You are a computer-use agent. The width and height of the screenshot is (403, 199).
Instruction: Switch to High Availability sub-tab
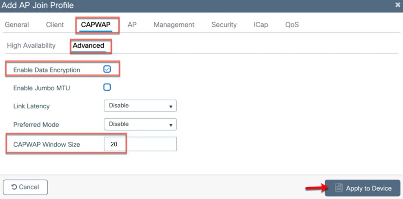[x=31, y=45]
